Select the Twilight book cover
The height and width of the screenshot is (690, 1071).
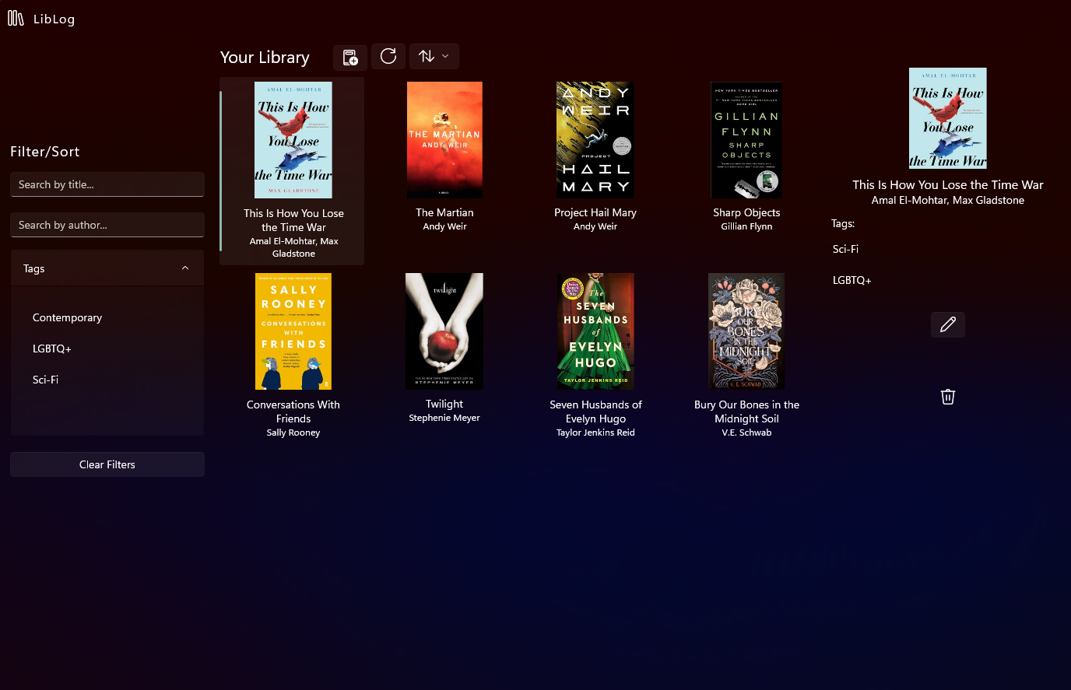coord(444,331)
